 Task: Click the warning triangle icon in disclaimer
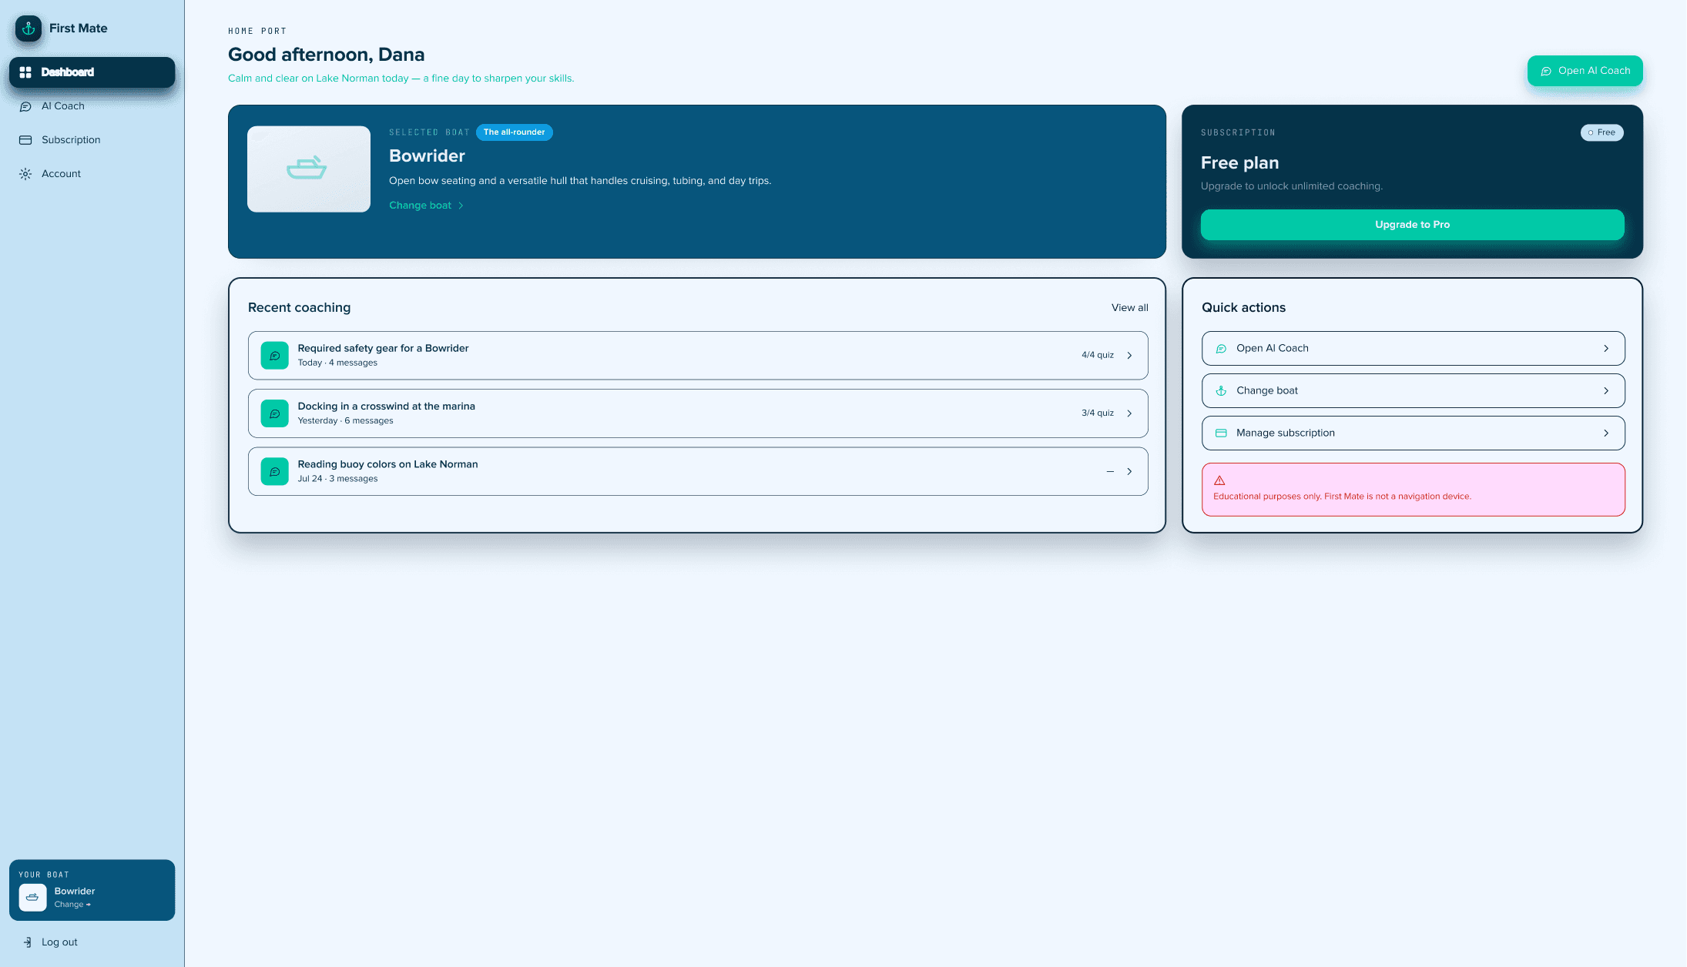point(1219,480)
